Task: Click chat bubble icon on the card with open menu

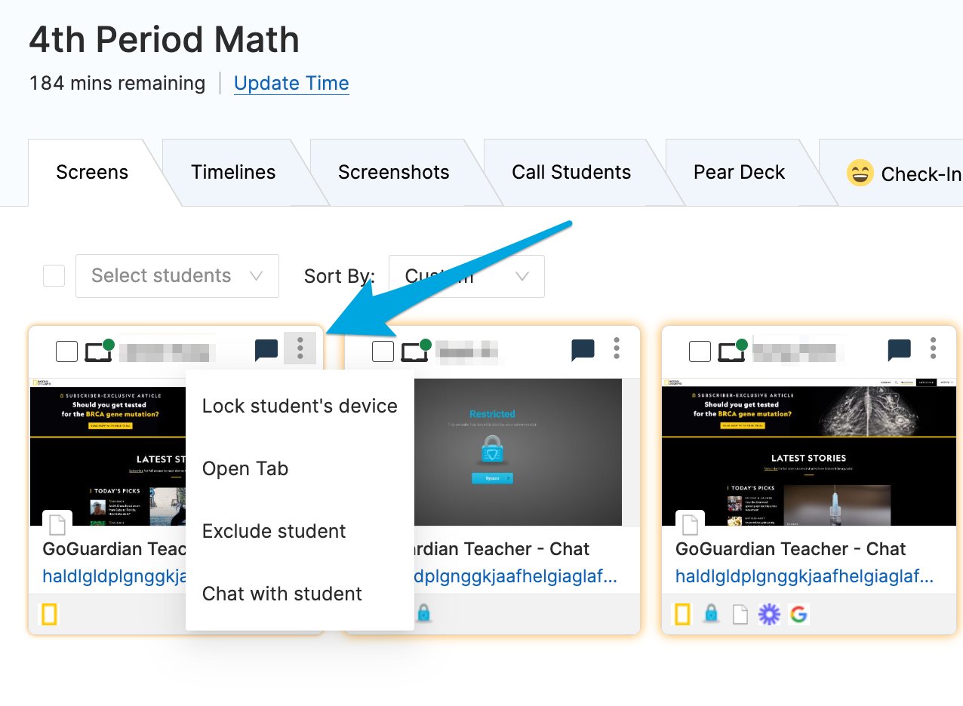Action: 266,351
